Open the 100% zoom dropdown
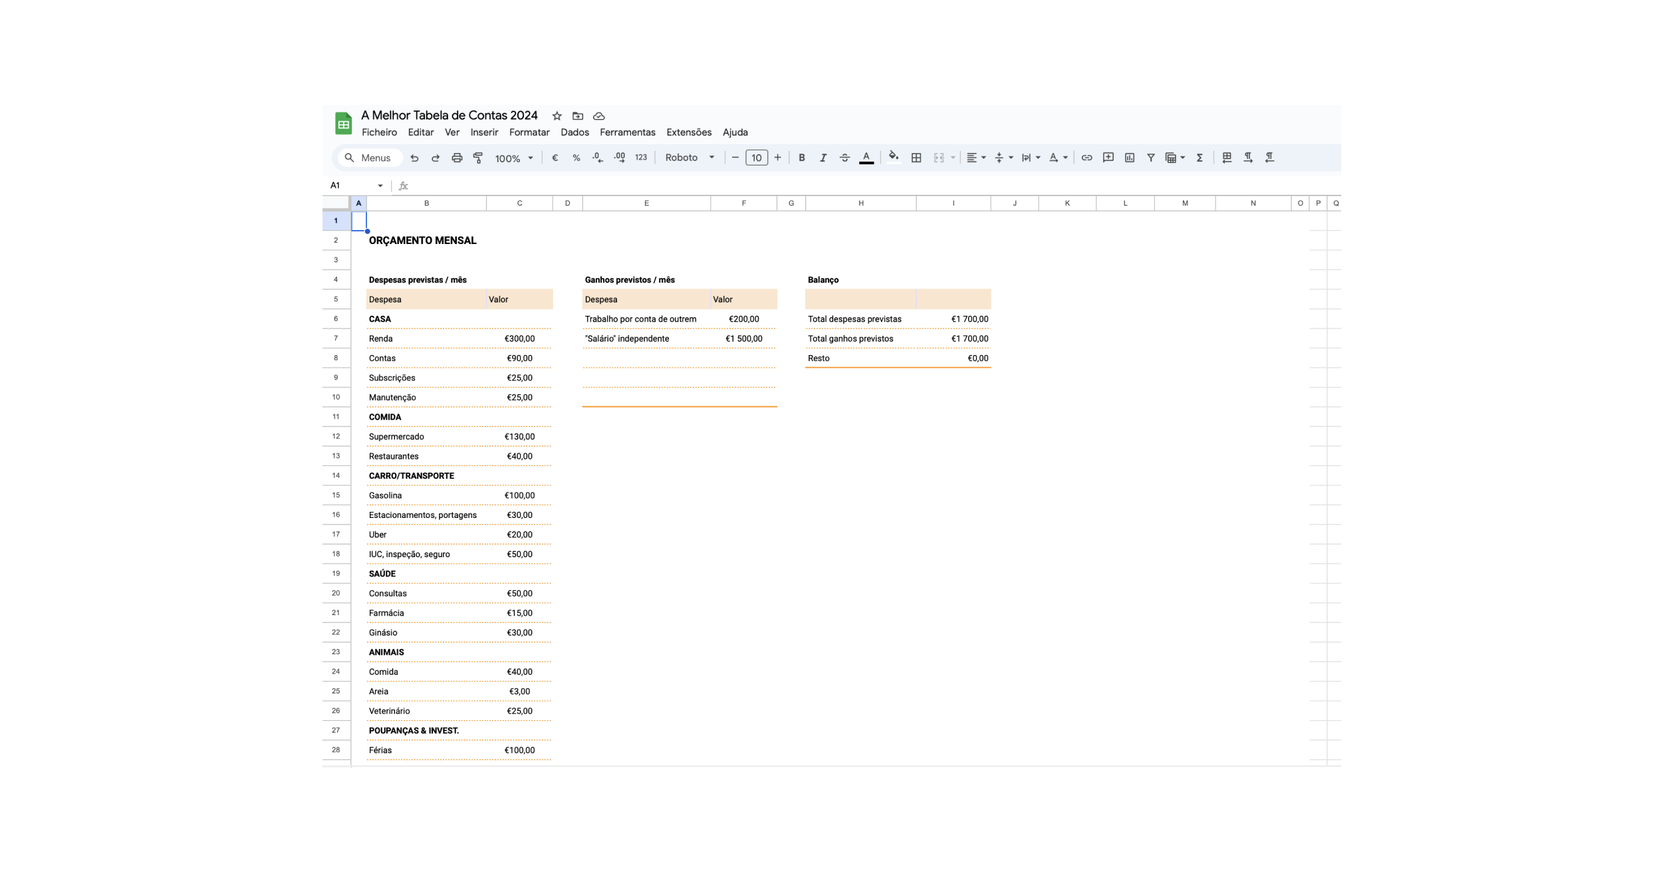This screenshot has height=873, width=1663. (x=514, y=158)
